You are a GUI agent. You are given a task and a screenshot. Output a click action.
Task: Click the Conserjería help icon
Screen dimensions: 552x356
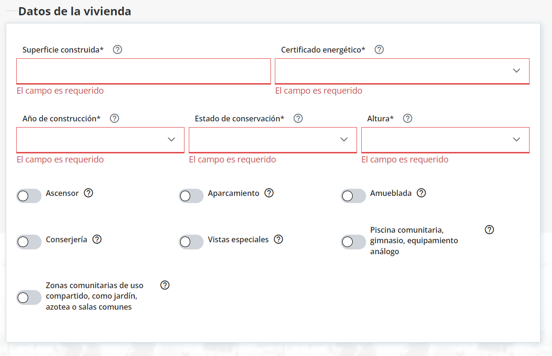(97, 239)
